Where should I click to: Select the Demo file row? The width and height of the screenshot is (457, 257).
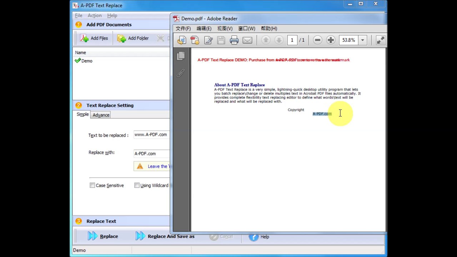click(121, 61)
